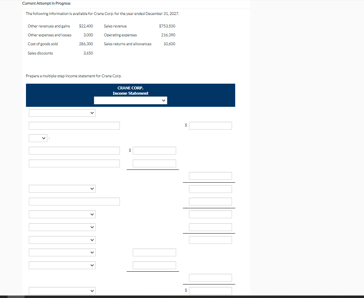Viewport: 364px width, 298px height.
Task: Click the sales returns entry text field
Action: click(74, 150)
